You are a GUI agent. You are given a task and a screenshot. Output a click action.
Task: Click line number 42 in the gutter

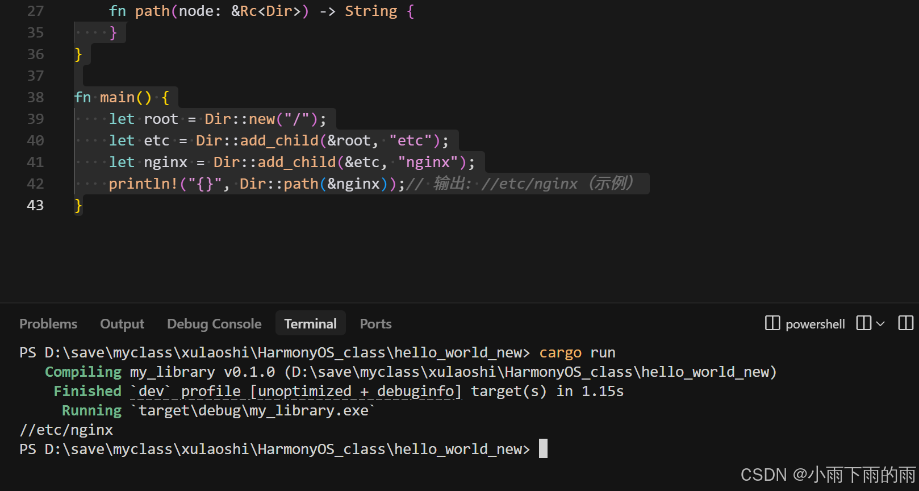pos(35,184)
